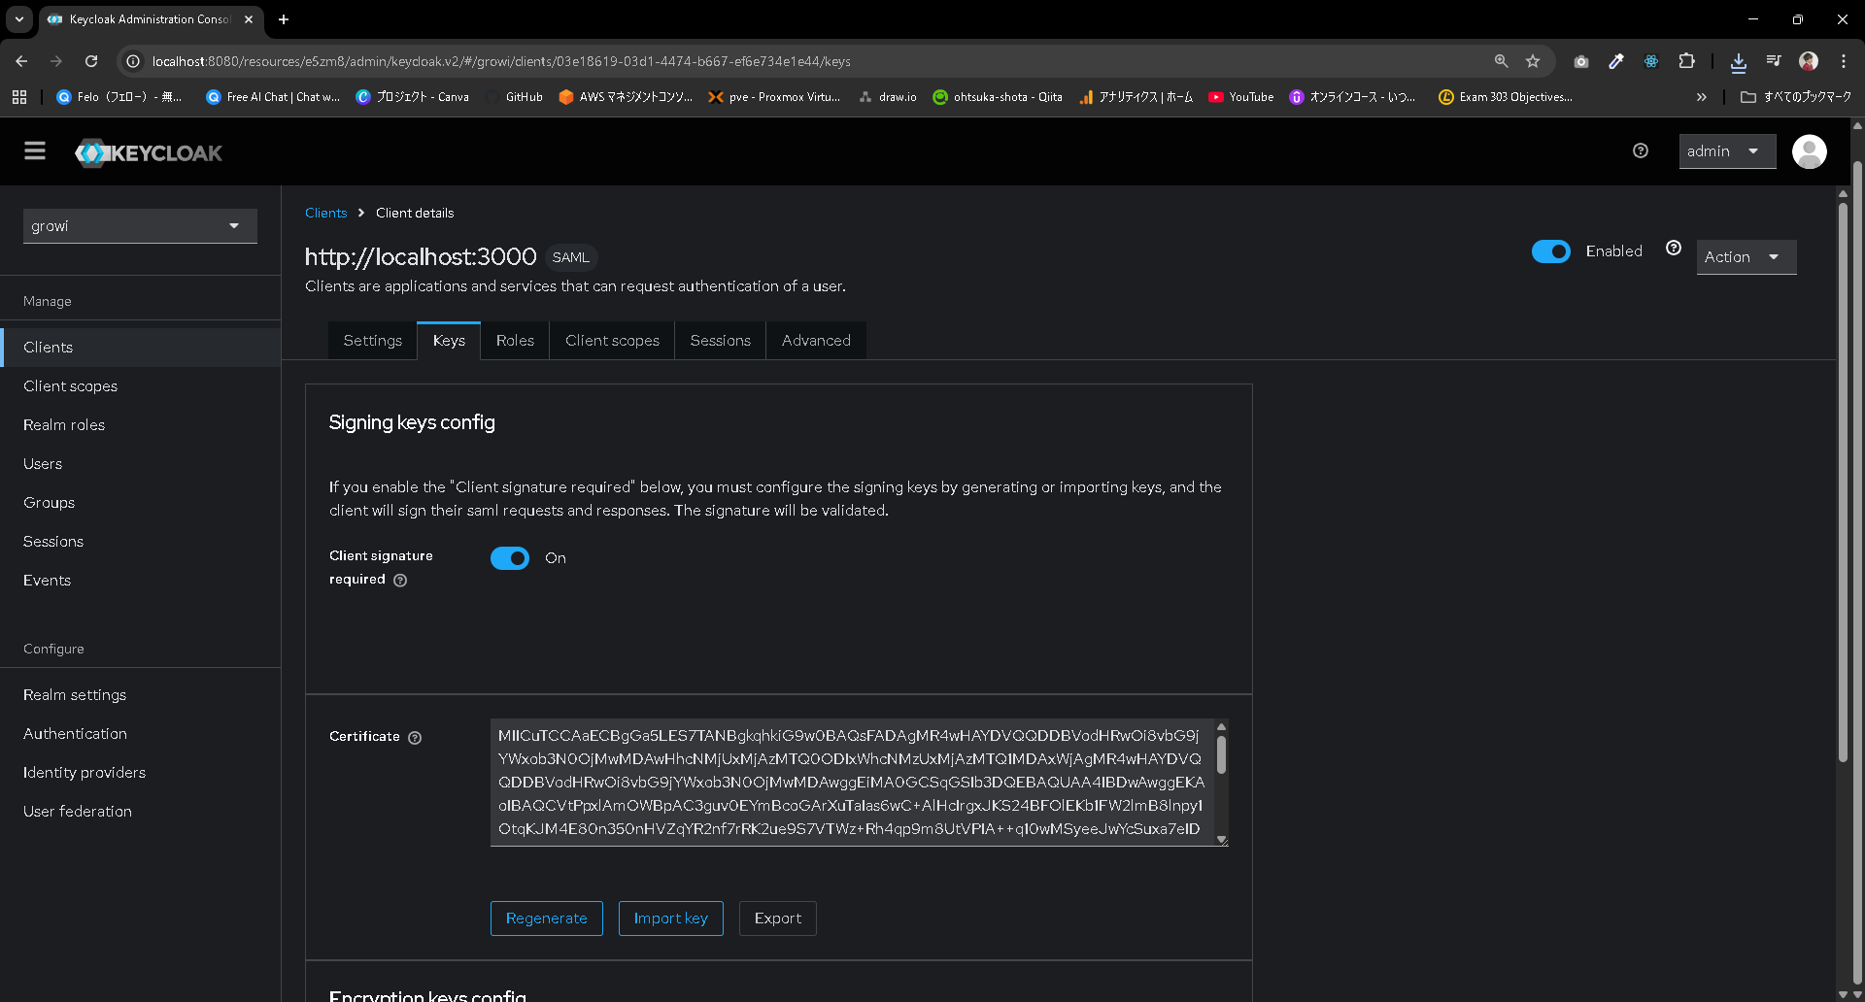Click the browser address bar URL
This screenshot has width=1865, height=1002.
click(x=501, y=61)
